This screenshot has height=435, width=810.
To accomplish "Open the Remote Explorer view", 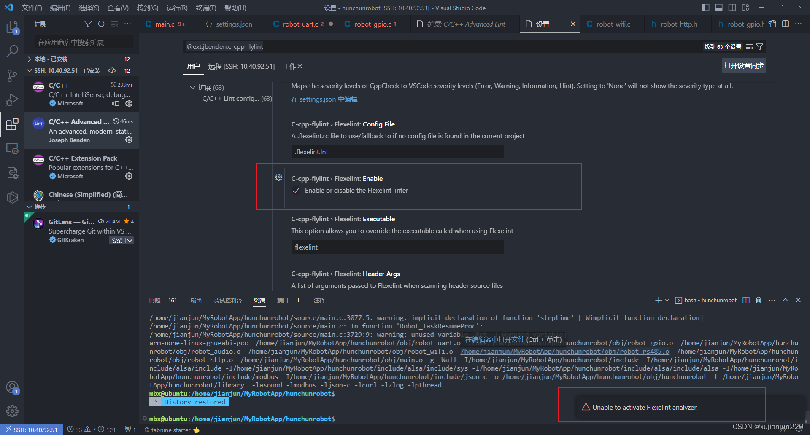I will (x=12, y=148).
